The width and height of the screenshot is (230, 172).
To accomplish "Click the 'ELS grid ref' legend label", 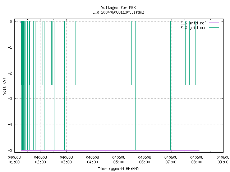I will (x=193, y=23).
